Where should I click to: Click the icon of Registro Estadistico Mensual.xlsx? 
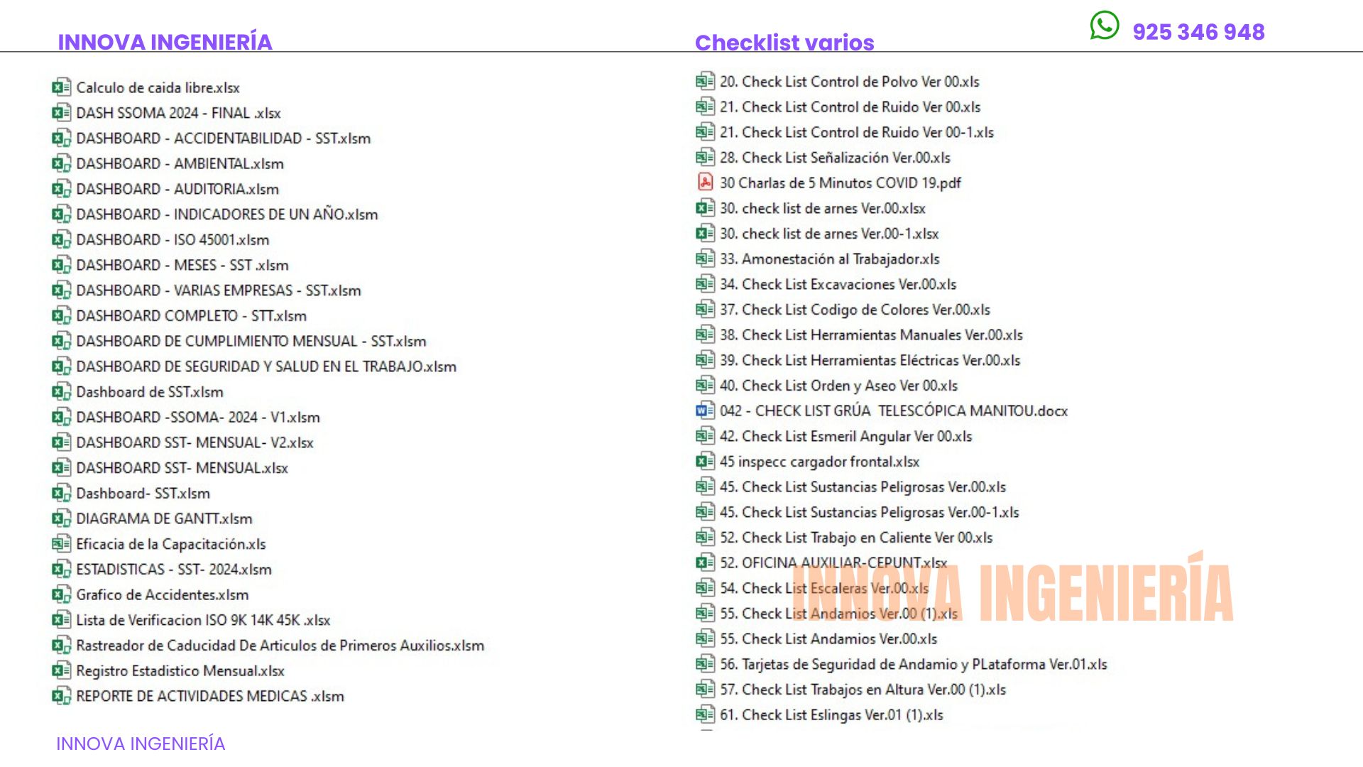click(x=61, y=670)
